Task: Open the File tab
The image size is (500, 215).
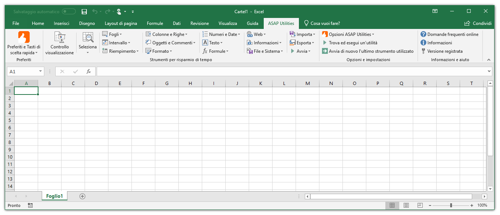Action: (16, 23)
